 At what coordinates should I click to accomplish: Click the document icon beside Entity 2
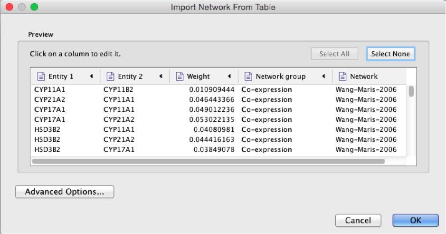[x=110, y=76]
